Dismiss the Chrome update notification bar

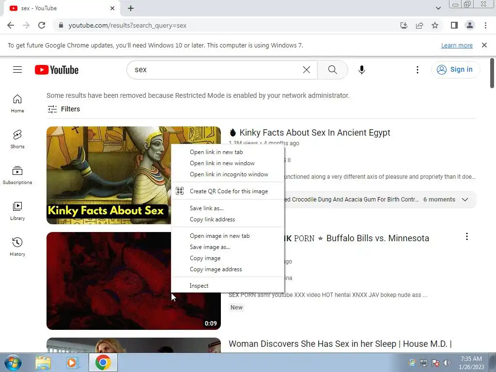(x=484, y=45)
